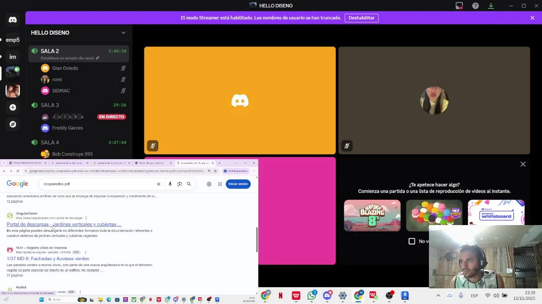
Task: Open the Chrome tab search dropdown arrow
Action: pyautogui.click(x=4, y=163)
